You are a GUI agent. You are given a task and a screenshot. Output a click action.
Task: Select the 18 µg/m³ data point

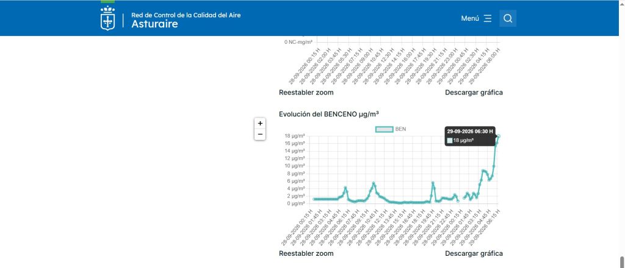[499, 136]
